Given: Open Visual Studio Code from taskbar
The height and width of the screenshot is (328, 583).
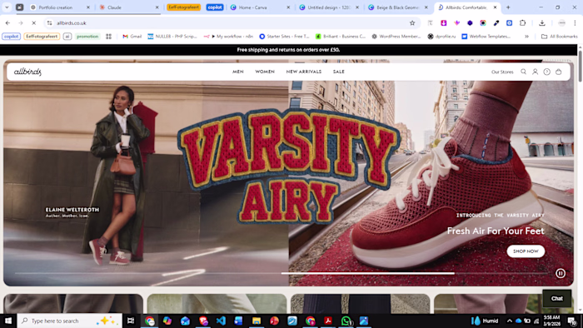Looking at the screenshot, I should tap(221, 321).
